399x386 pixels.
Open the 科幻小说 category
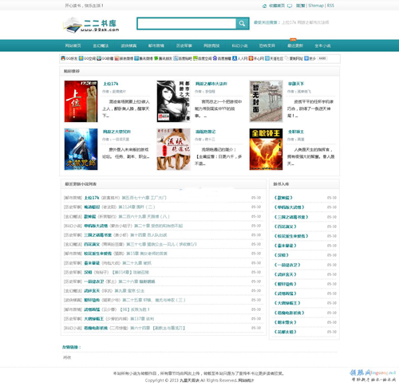239,45
